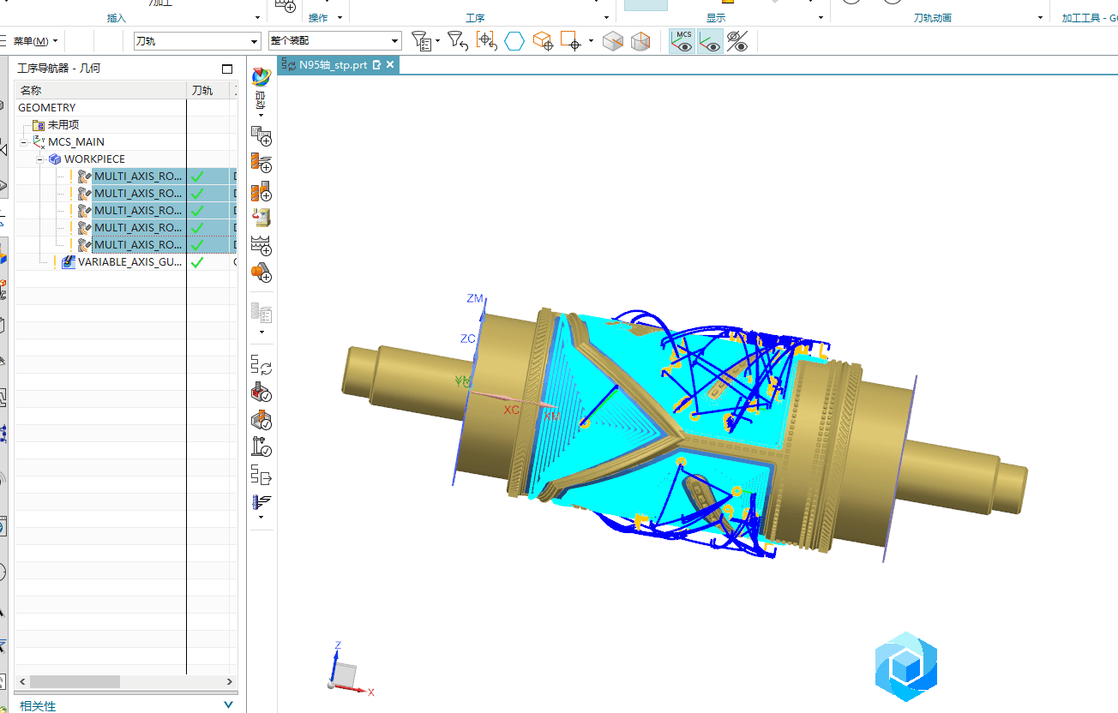
Task: Click the Post Process icon in vertical toolbar
Action: pos(261,474)
